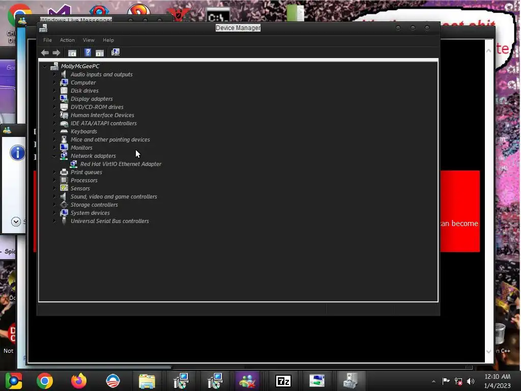Expand Sound, video and game controllers node

(x=54, y=197)
